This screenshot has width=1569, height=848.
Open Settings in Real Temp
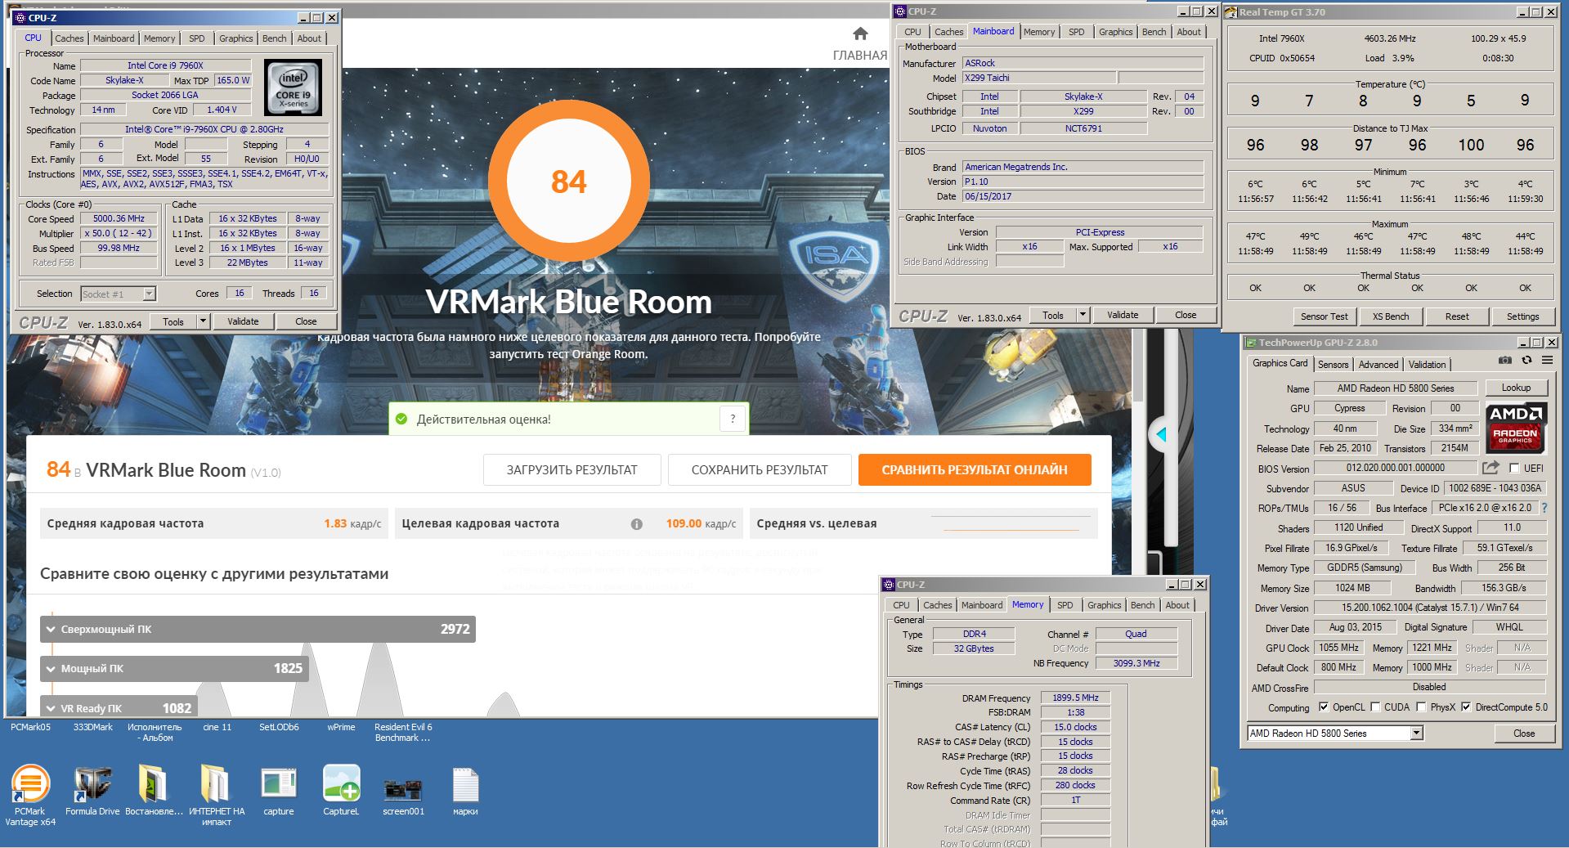pyautogui.click(x=1522, y=316)
